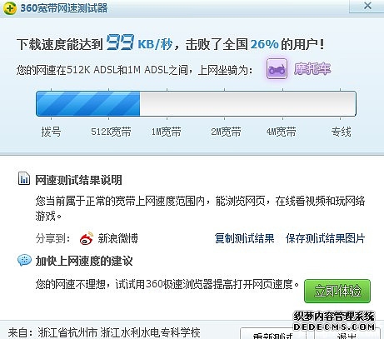Click the 1M宽带 scale label
Screen dimensions: 384x339
tap(166, 132)
